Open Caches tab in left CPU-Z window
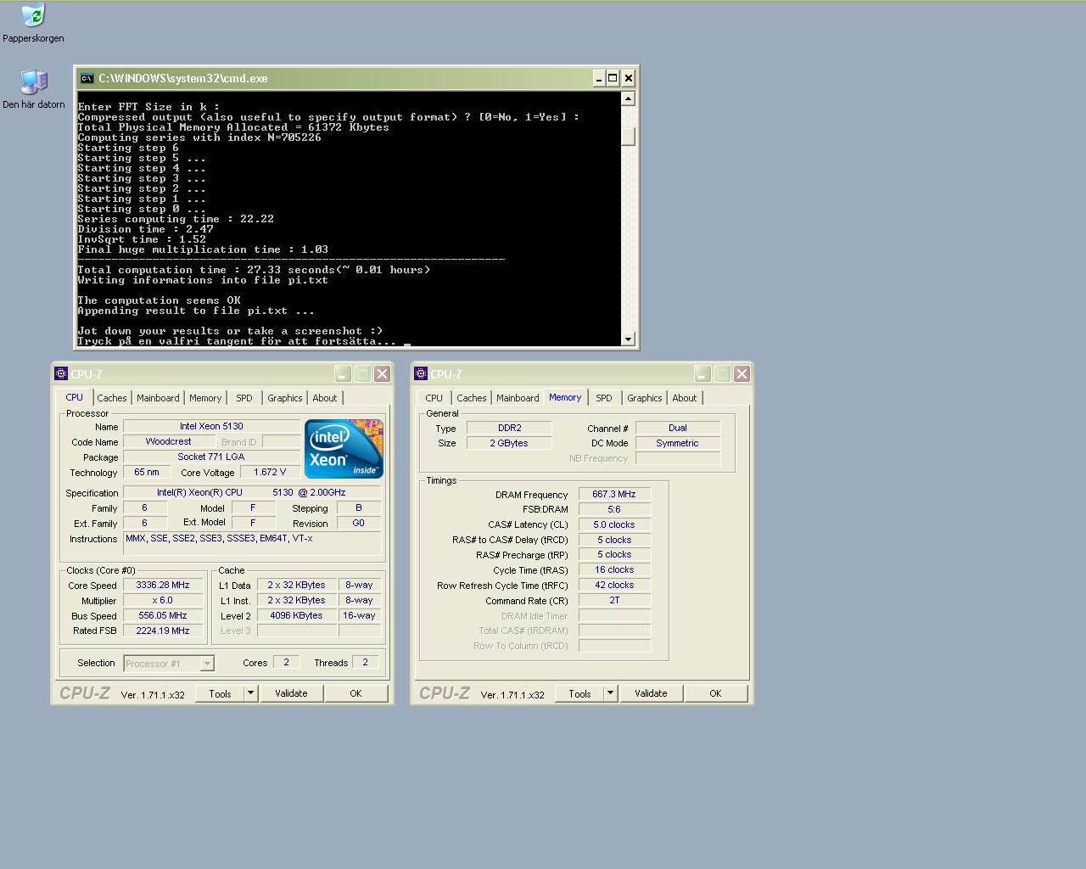This screenshot has height=869, width=1086. pos(112,398)
